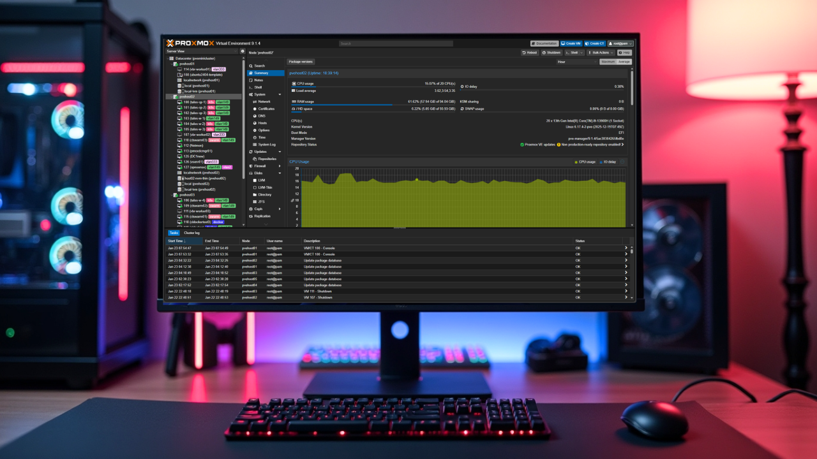Image resolution: width=817 pixels, height=459 pixels.
Task: Click the Package versions button
Action: point(301,62)
